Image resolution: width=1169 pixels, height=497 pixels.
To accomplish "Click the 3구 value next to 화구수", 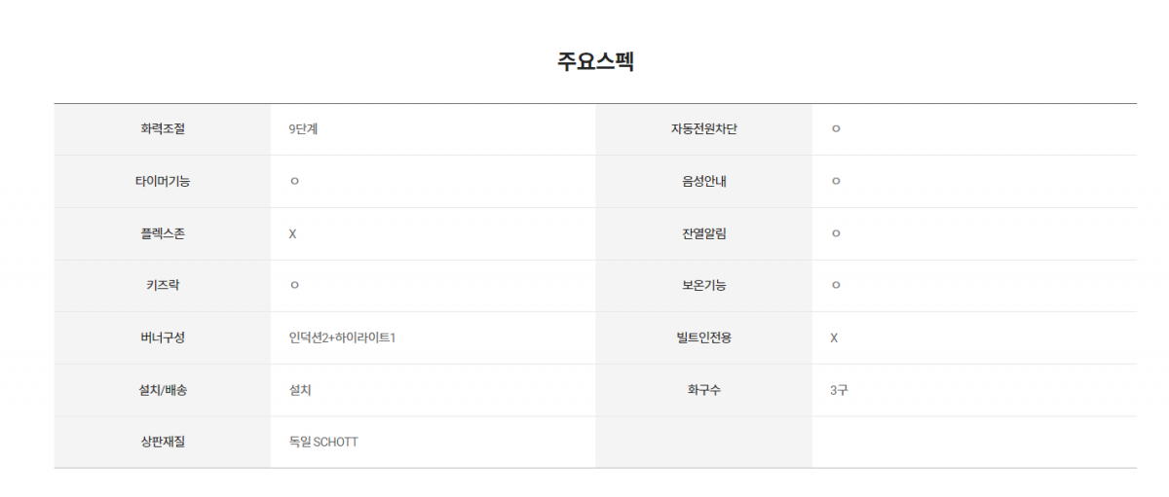I will tap(839, 390).
